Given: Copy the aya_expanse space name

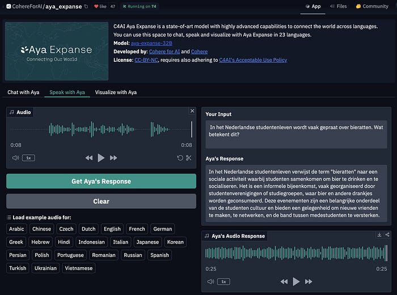Looking at the screenshot, I should (x=86, y=6).
